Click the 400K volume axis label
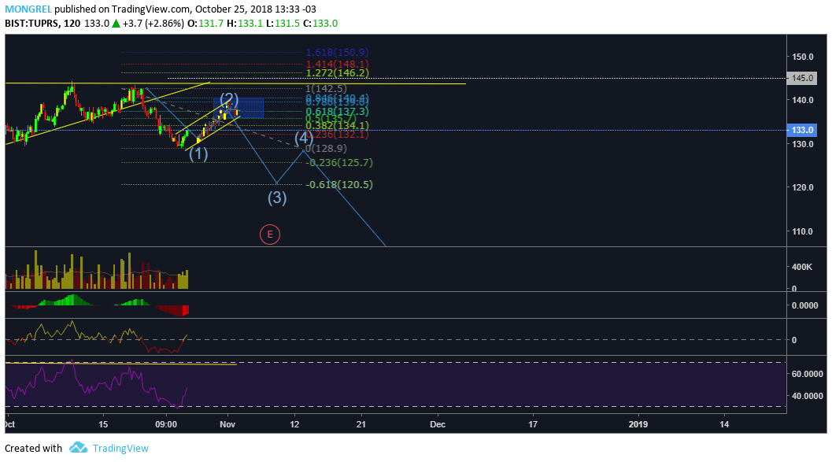This screenshot has height=462, width=832. pos(802,268)
